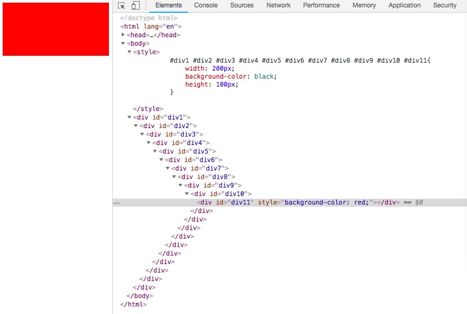Image resolution: width=467 pixels, height=314 pixels.
Task: Click the closing body tag
Action: coord(140,296)
